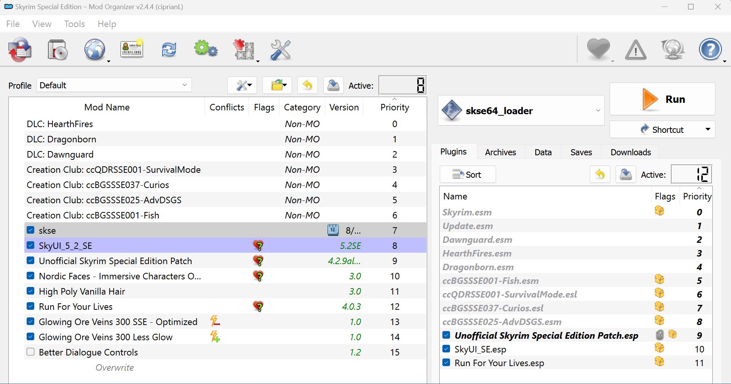The image size is (731, 384).
Task: Click the heart flag on Nordic Faces mod
Action: tap(259, 276)
